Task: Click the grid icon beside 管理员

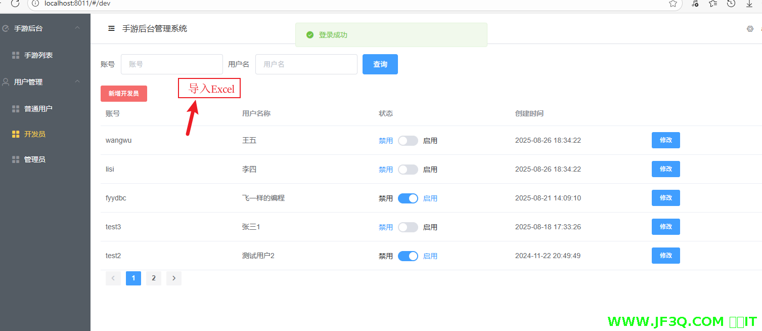Action: click(16, 159)
